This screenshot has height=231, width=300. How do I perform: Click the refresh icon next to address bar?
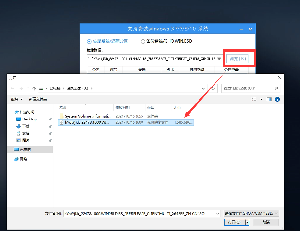[213, 88]
